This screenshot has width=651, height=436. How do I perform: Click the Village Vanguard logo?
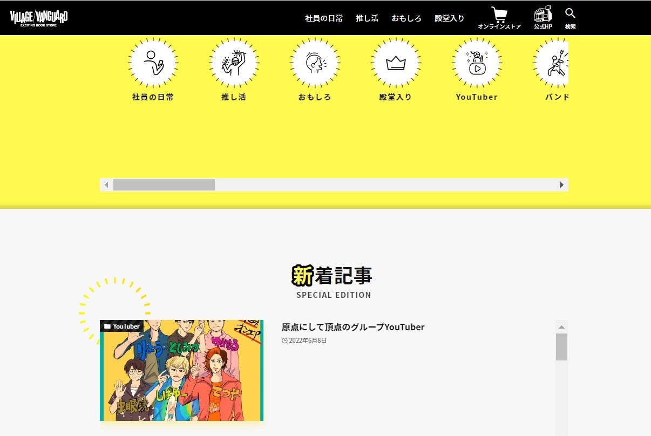(x=39, y=17)
